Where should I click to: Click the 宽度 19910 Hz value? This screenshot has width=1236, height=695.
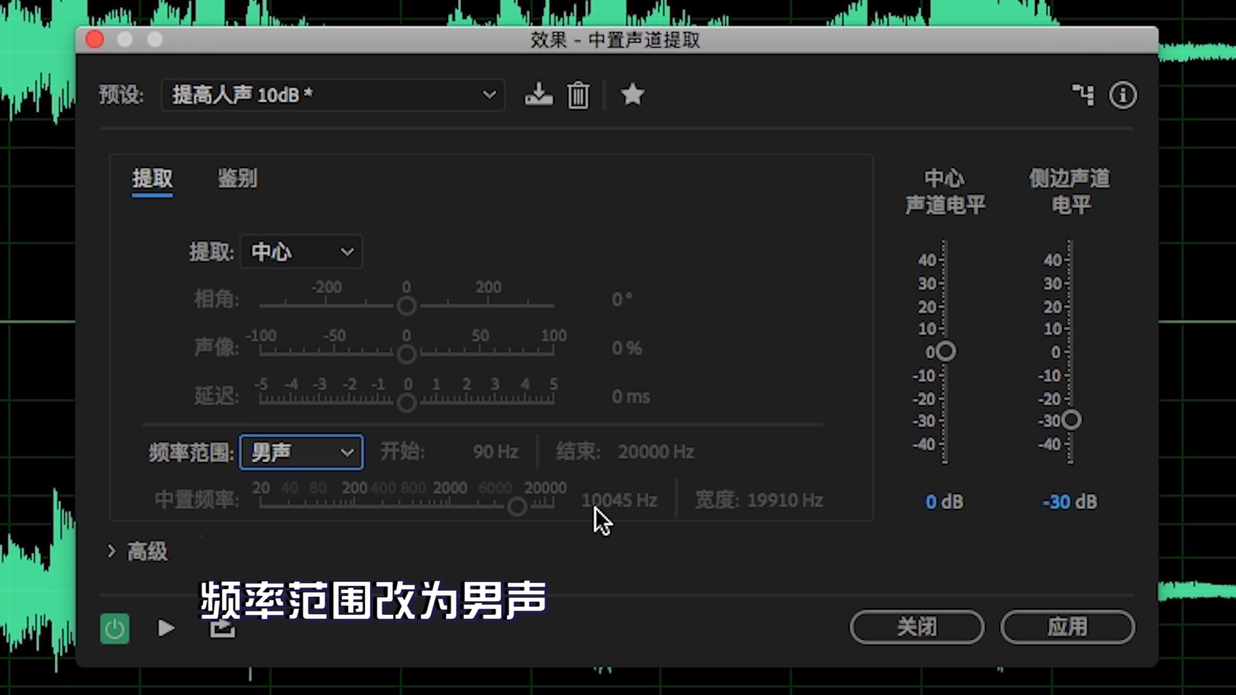pyautogui.click(x=785, y=500)
